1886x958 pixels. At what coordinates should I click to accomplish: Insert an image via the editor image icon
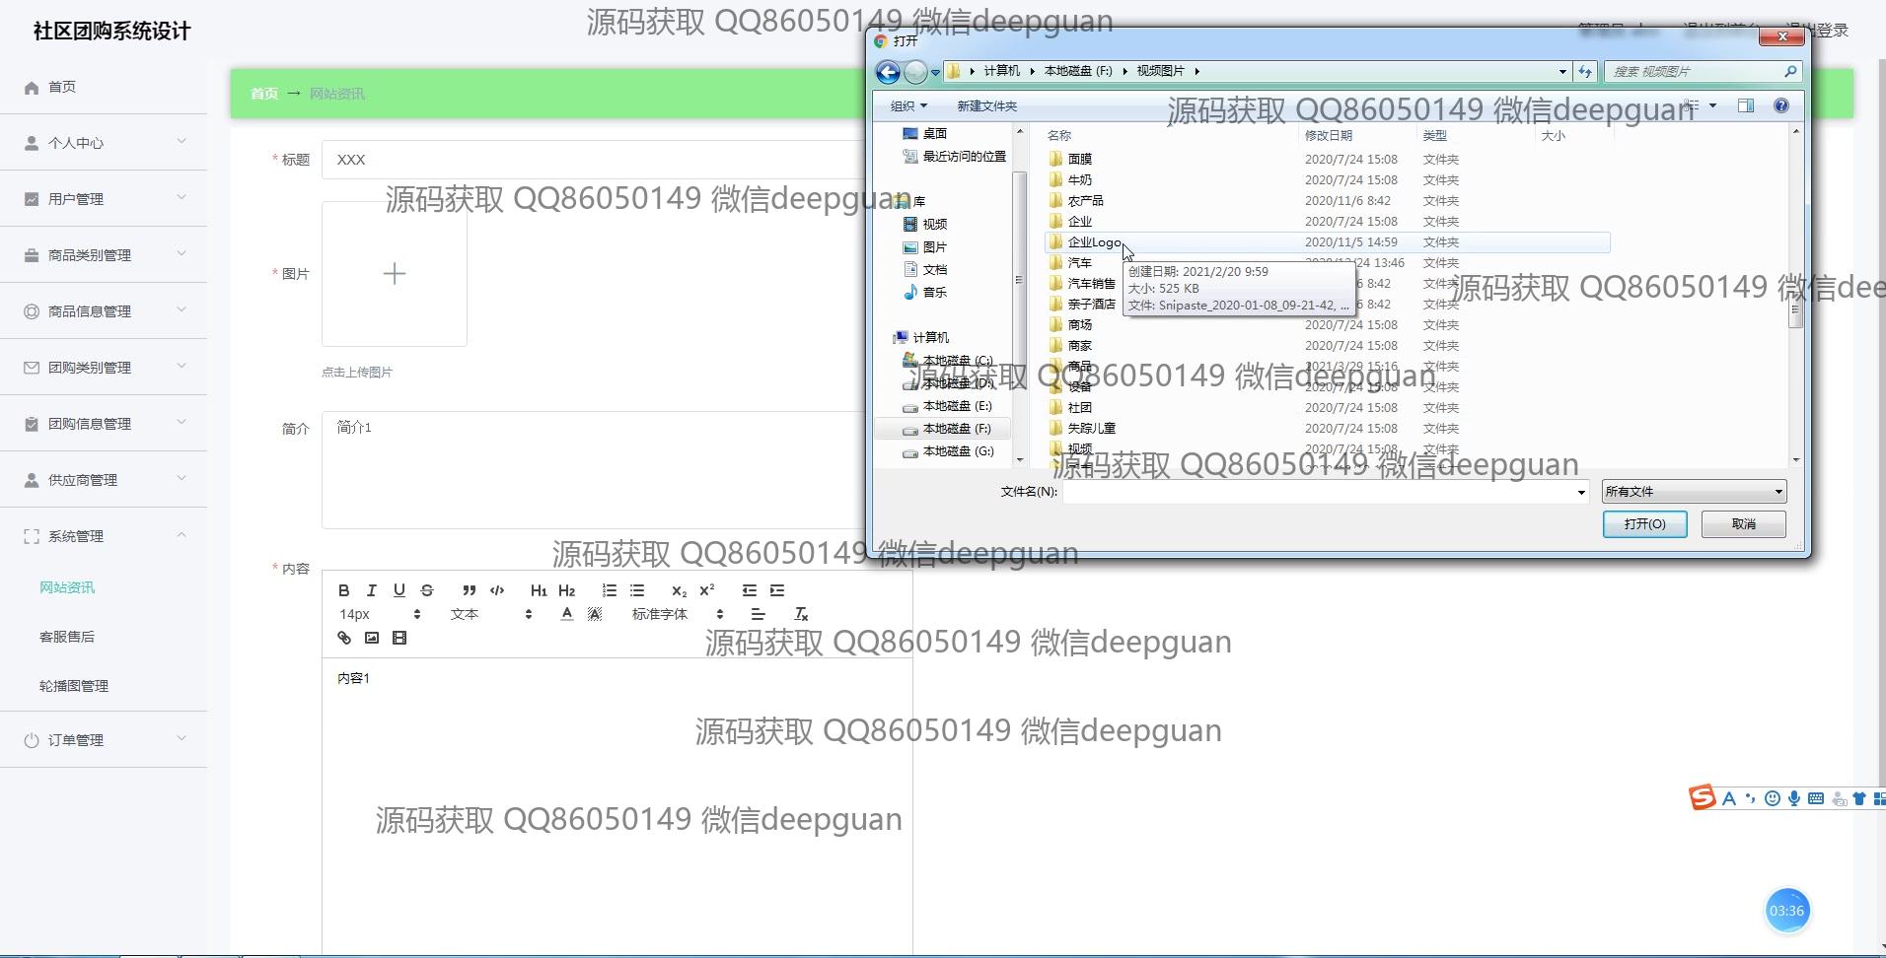(x=372, y=638)
